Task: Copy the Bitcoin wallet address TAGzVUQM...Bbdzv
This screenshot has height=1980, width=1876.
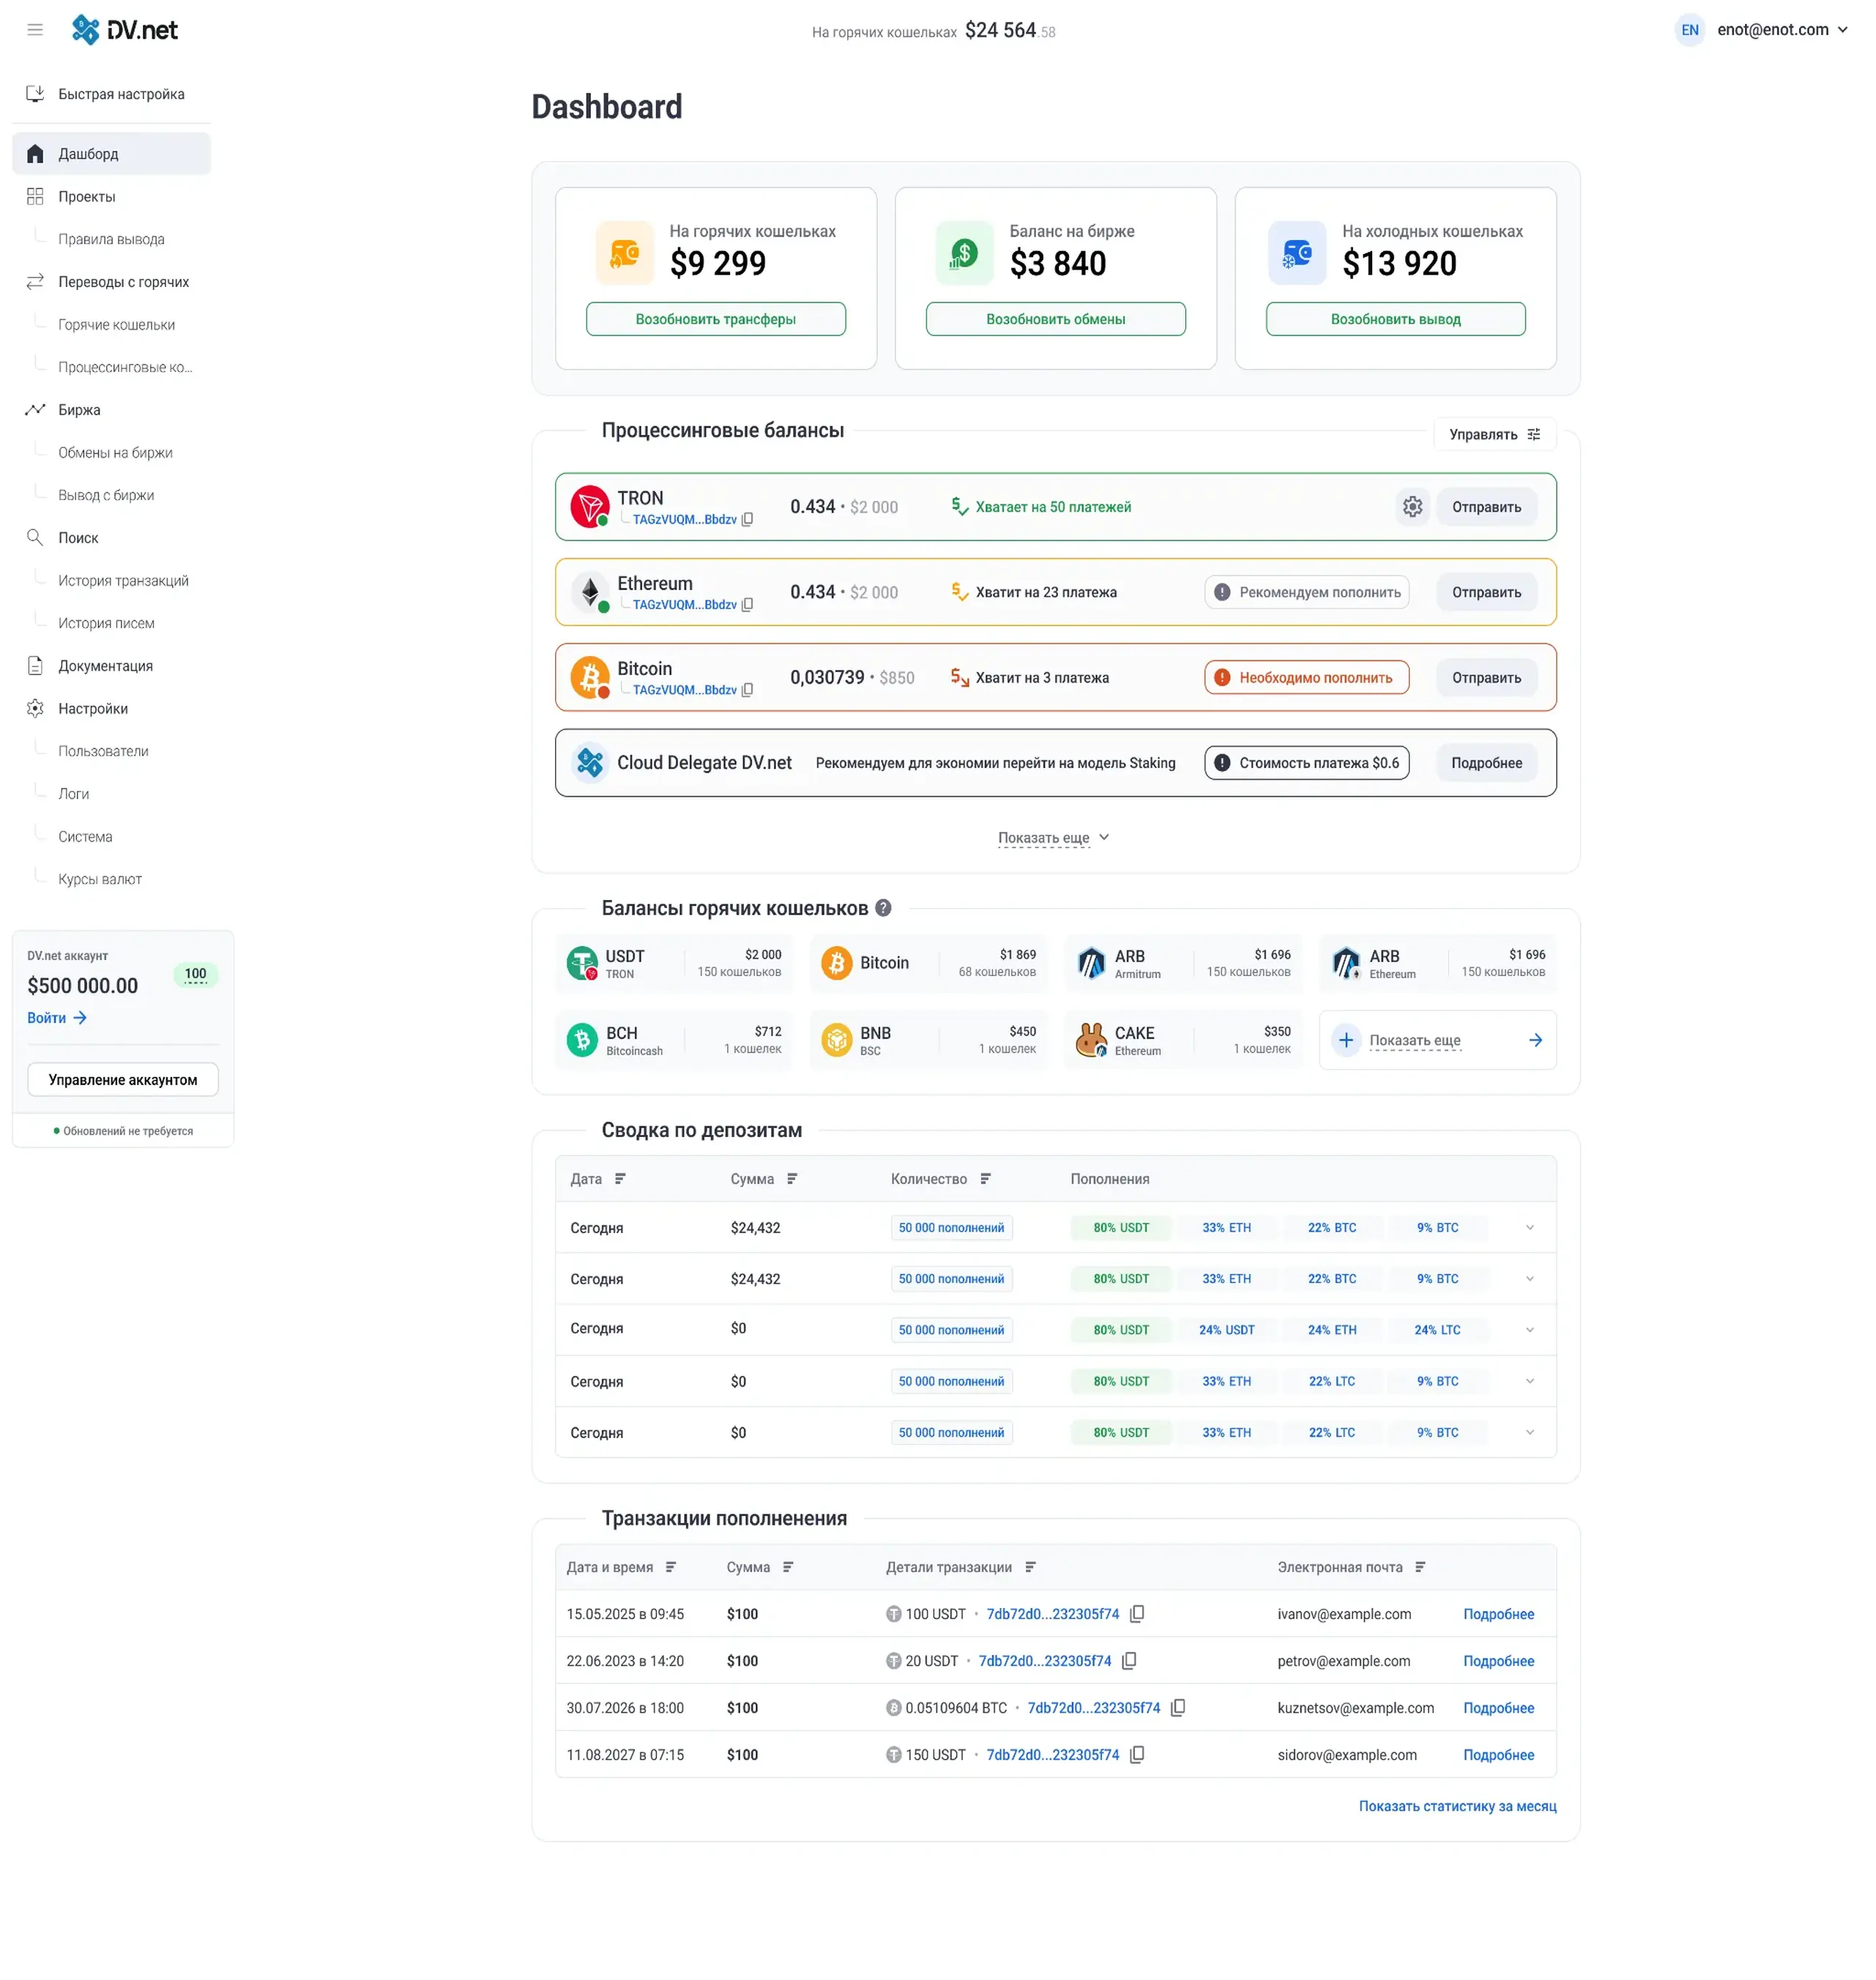Action: pos(748,690)
